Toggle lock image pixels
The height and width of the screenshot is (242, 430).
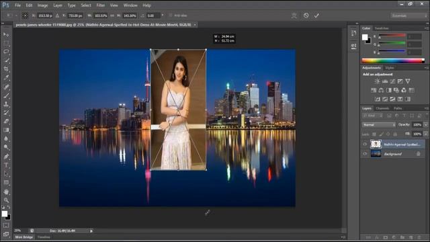tap(381, 134)
